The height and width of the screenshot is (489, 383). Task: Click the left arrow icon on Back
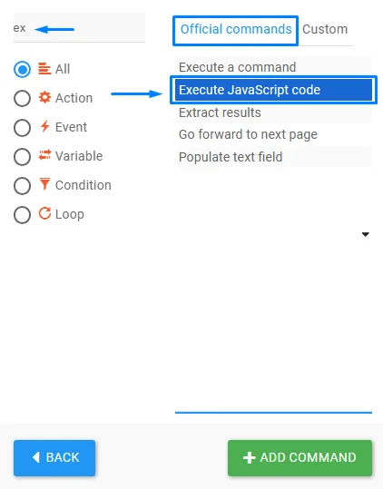(x=36, y=457)
